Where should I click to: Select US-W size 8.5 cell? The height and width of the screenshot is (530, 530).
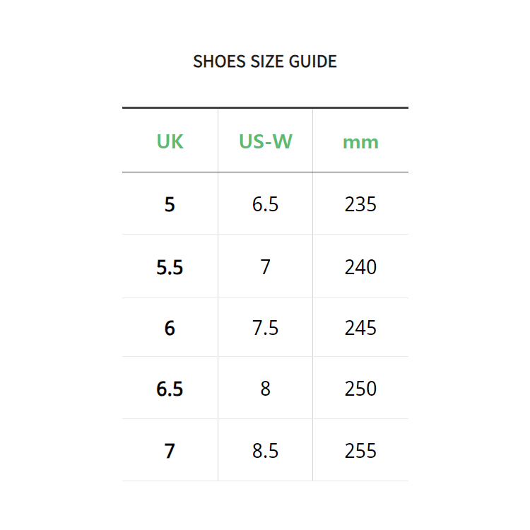click(265, 451)
